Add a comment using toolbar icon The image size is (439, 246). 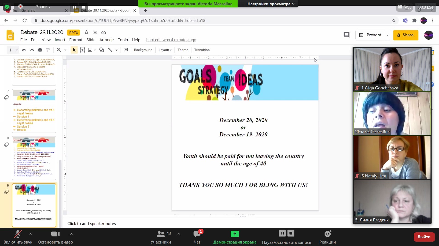click(126, 50)
